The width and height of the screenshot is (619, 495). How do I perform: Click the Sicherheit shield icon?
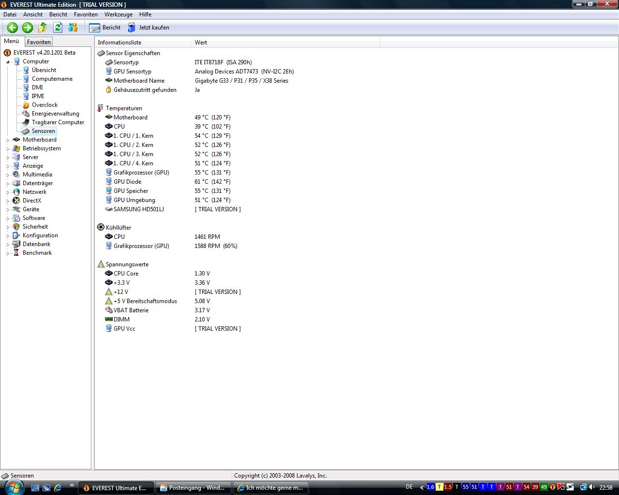tap(16, 227)
